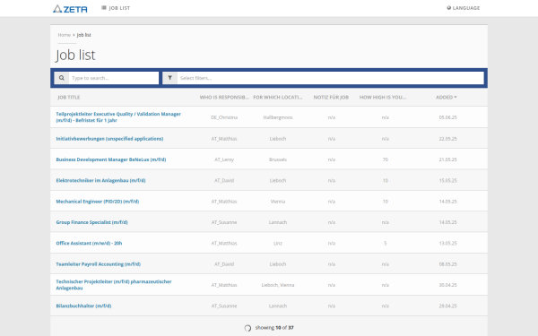Open Technischer Projektleiter pharmazeutischer Anlagenbau job
The image size is (538, 336).
coord(114,285)
